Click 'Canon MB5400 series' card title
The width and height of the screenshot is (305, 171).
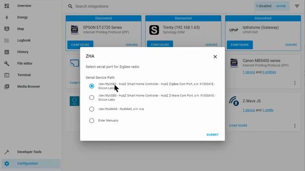pos(262,61)
